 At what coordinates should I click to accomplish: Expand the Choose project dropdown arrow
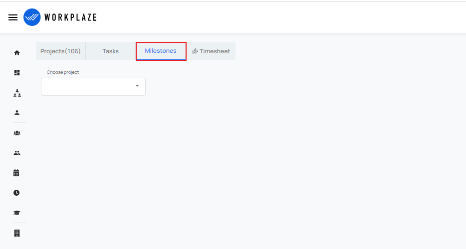[137, 86]
